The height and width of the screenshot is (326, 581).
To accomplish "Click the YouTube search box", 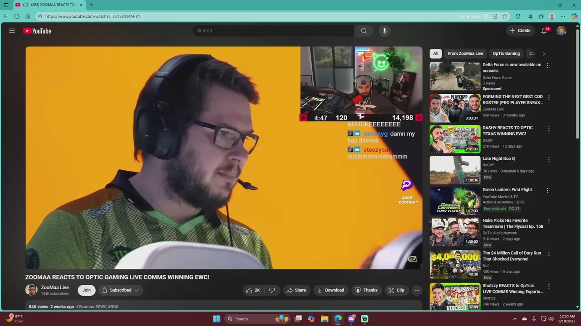I will pyautogui.click(x=274, y=31).
